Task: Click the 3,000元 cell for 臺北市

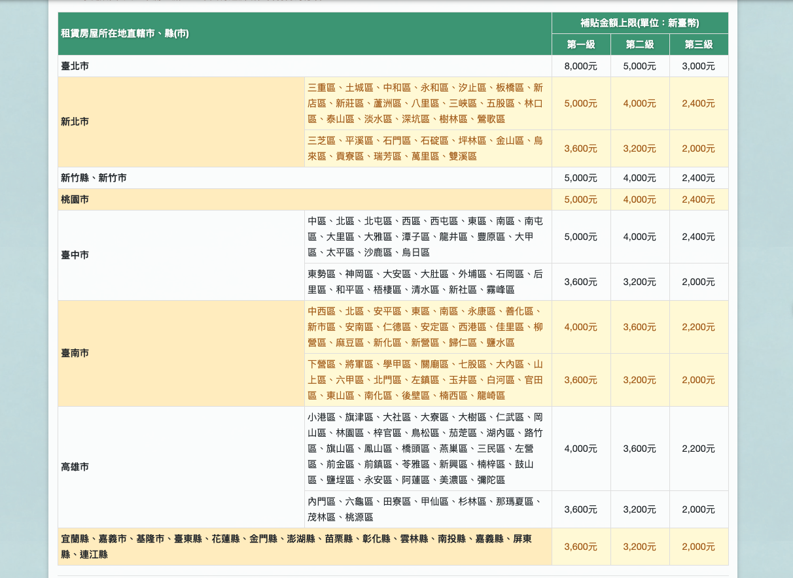Action: click(699, 66)
